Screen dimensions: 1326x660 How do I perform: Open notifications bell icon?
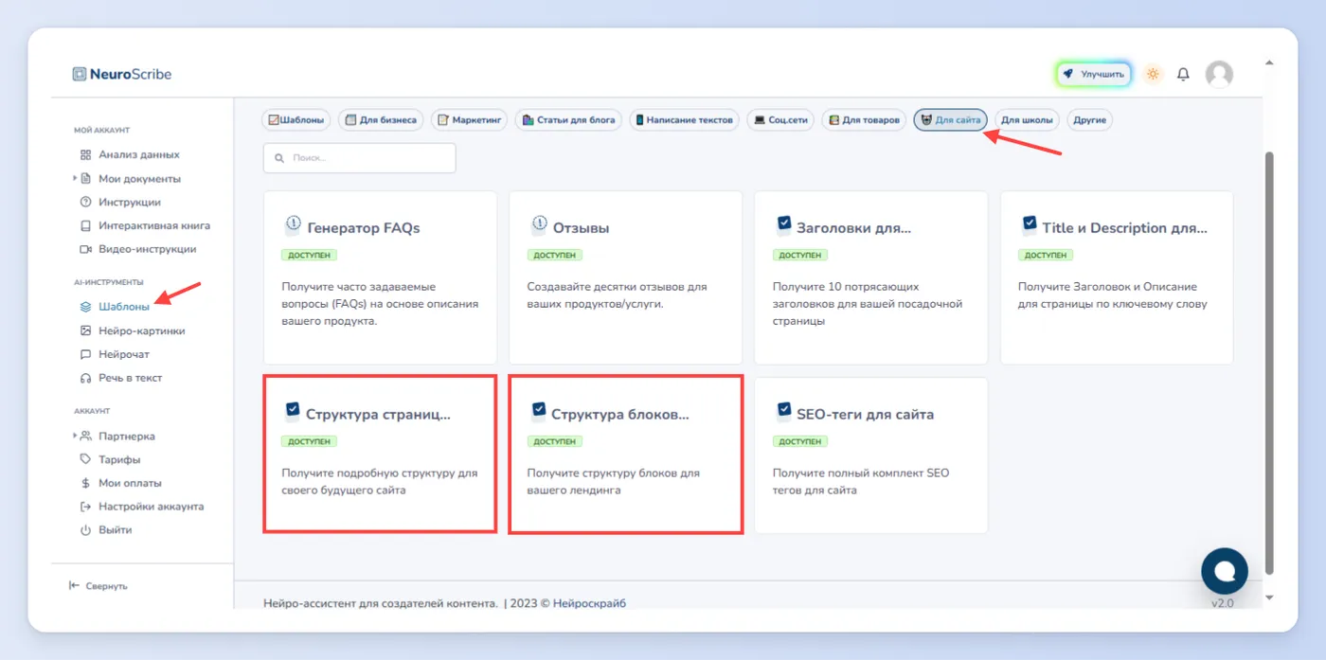(x=1183, y=74)
